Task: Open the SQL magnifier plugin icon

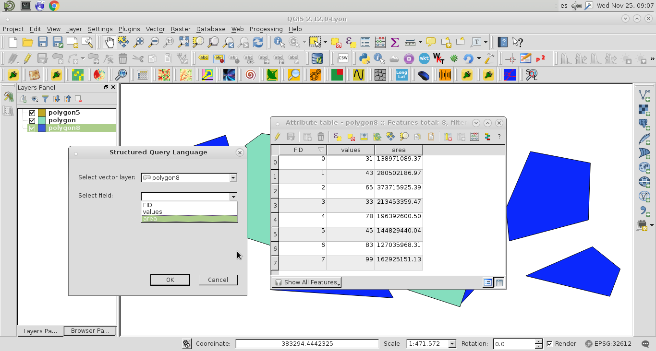Action: click(531, 75)
